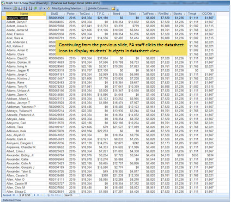
Task: Select the name 'Addison, Albert L'
Action: pos(17,99)
